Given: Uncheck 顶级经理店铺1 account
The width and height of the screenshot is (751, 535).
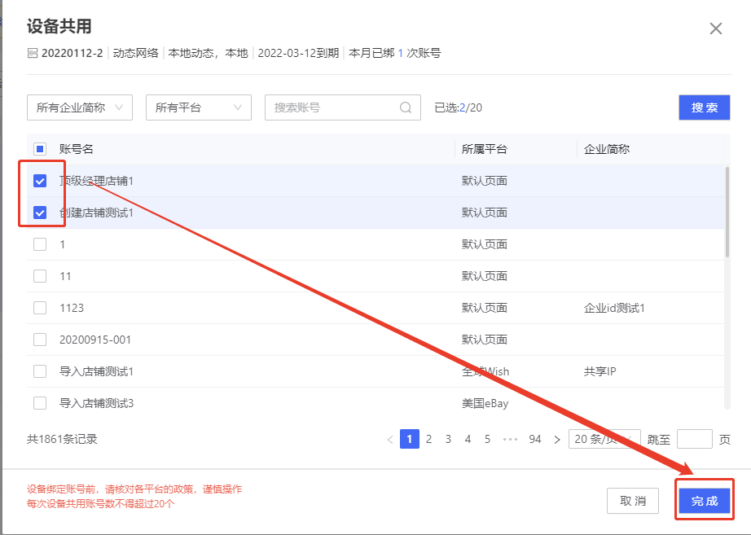Looking at the screenshot, I should click(x=40, y=180).
